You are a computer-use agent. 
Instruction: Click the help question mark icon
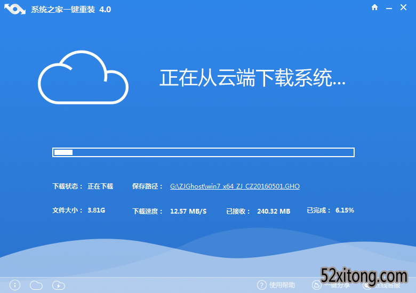(x=261, y=285)
